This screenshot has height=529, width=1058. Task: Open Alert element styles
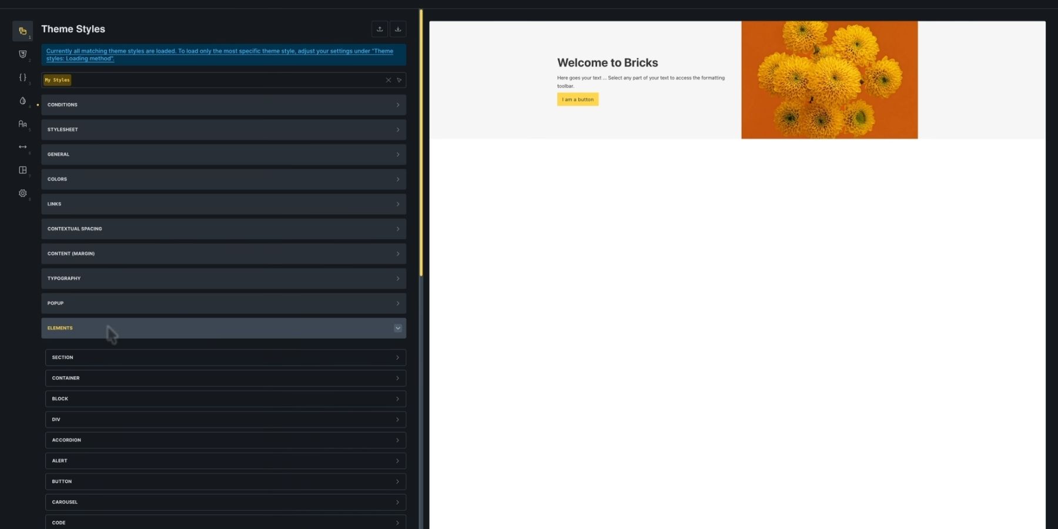point(226,461)
